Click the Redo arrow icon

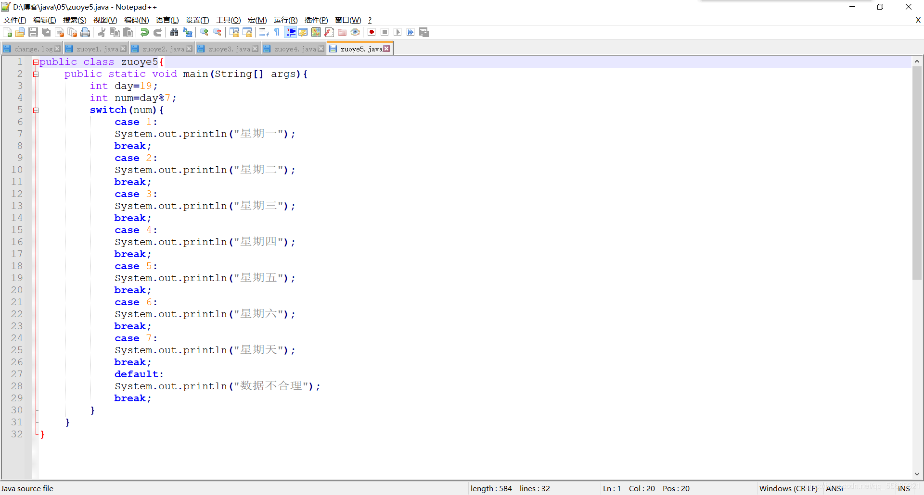tap(157, 32)
